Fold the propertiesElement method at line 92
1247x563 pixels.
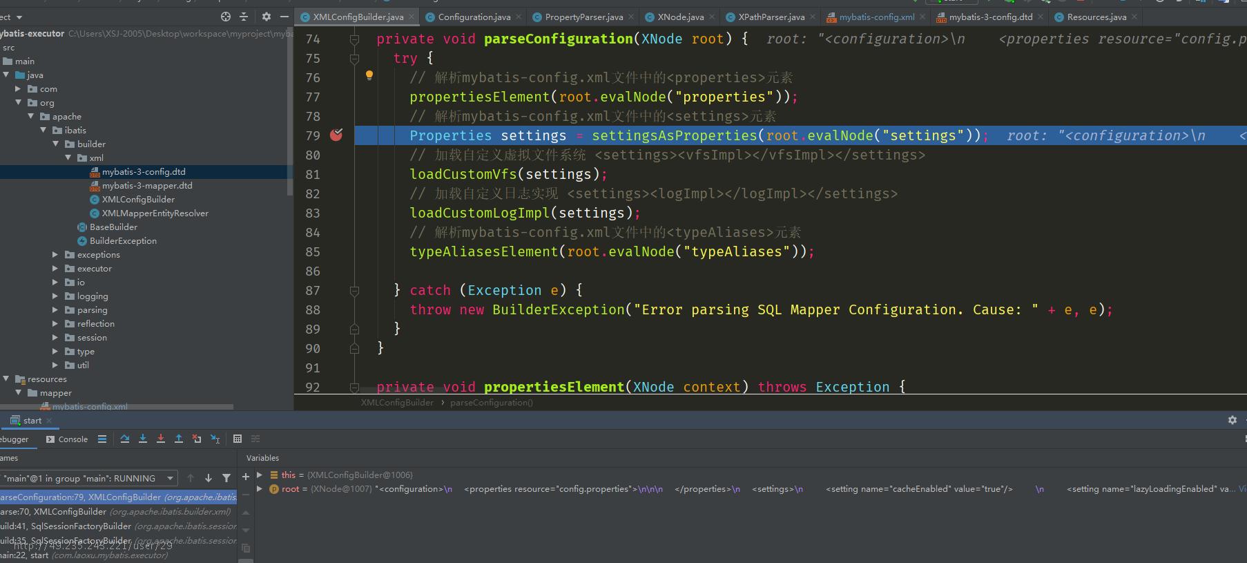[354, 388]
